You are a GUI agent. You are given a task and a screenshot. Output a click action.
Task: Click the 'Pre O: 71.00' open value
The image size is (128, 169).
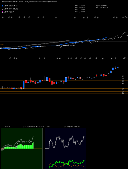pyautogui.click(x=80, y=6)
